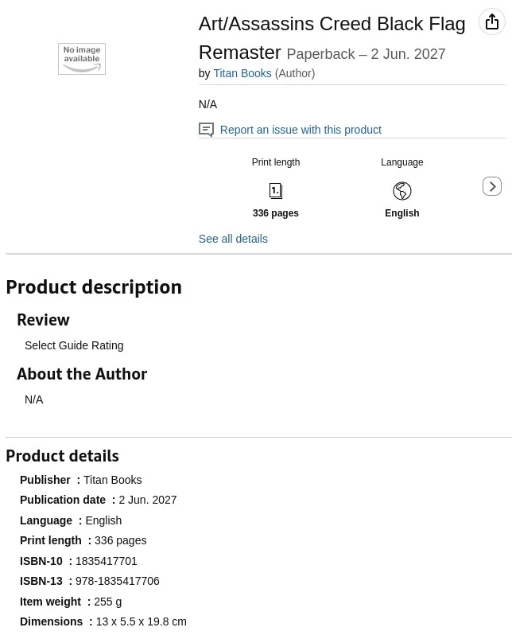Click the language globe icon
The width and height of the screenshot is (512, 635).
(402, 191)
